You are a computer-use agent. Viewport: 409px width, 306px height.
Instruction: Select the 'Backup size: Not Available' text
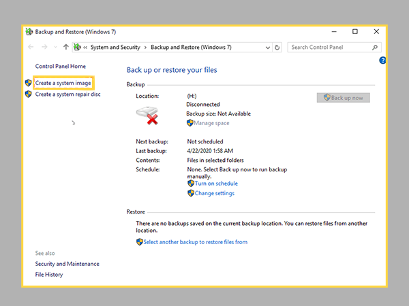pos(219,114)
